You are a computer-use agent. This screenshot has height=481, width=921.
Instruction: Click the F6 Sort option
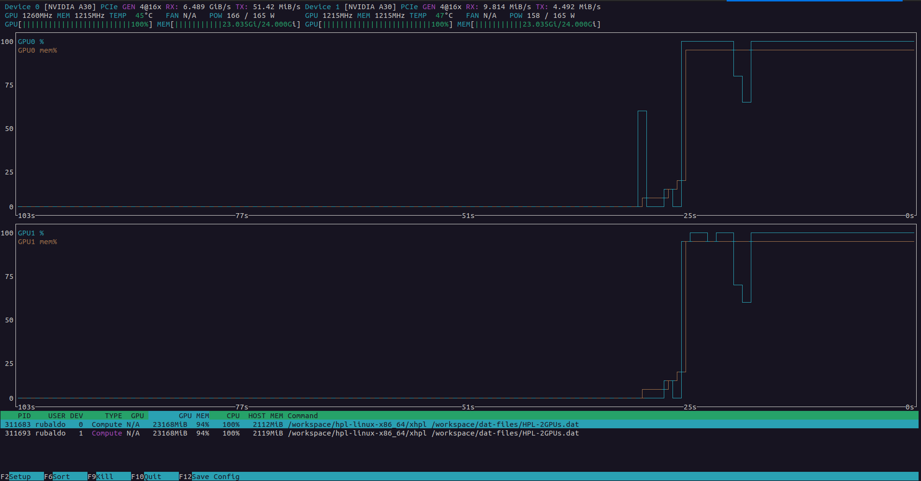(61, 477)
